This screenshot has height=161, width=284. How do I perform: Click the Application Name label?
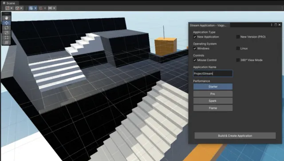tap(205, 67)
